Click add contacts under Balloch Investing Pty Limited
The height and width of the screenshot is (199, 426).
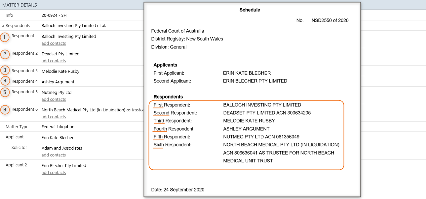pyautogui.click(x=54, y=43)
